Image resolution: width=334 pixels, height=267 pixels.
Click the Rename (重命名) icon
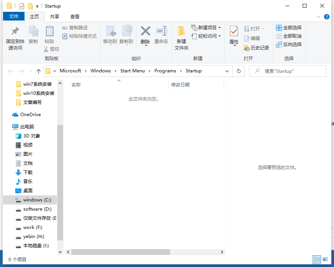click(x=161, y=31)
